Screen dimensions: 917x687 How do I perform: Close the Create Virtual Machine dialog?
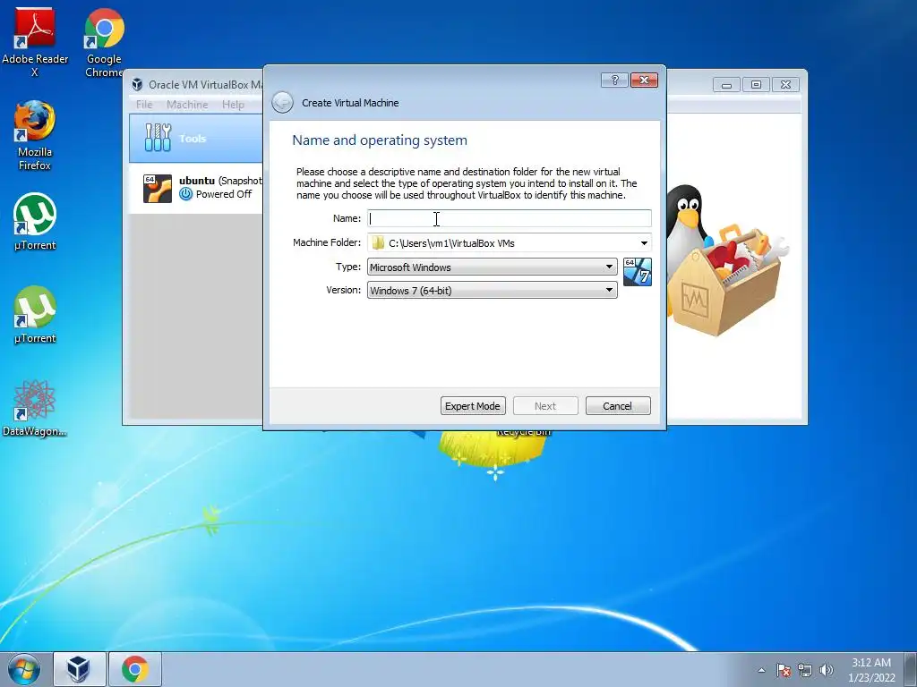644,80
